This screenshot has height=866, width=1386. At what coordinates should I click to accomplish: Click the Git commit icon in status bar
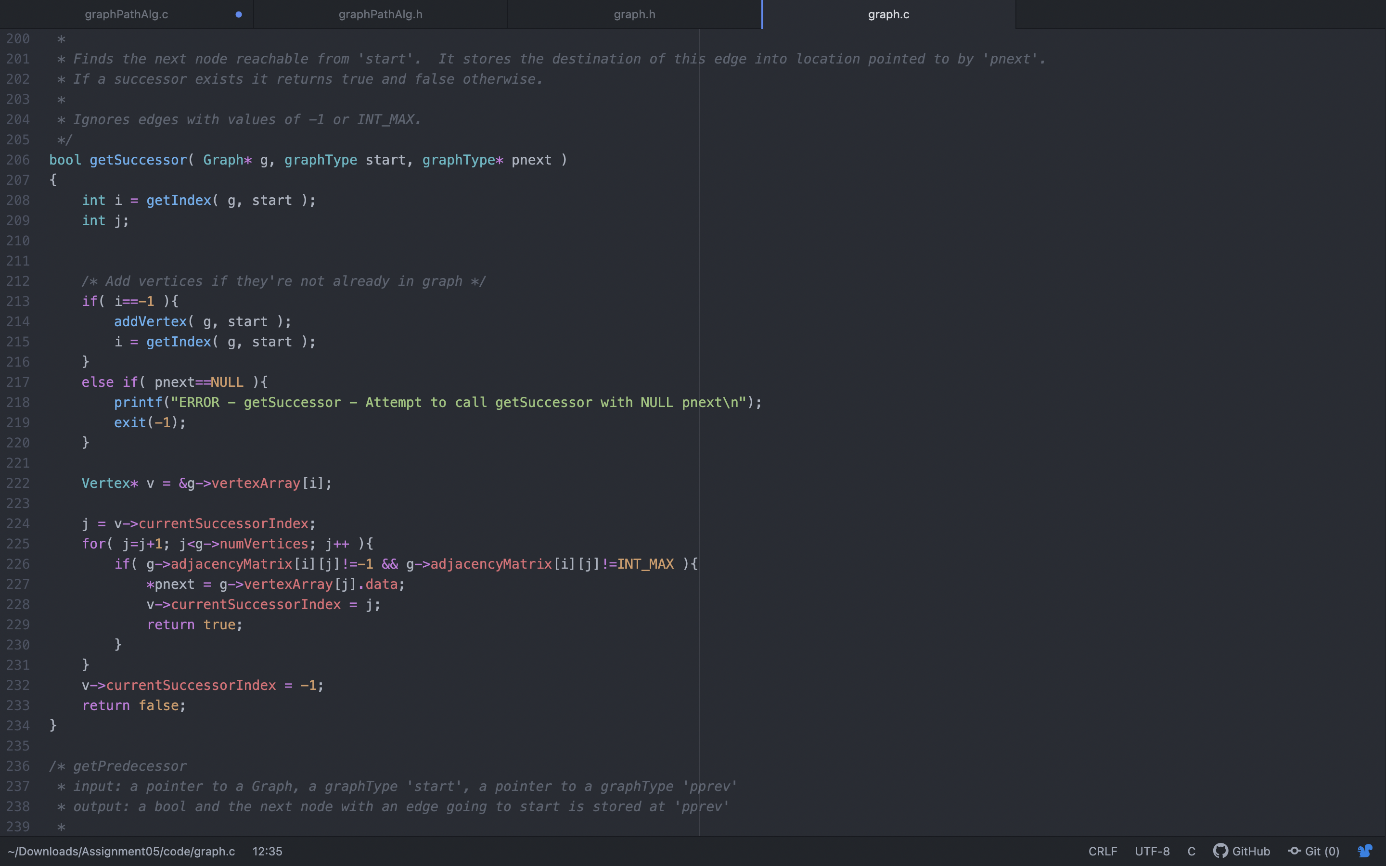pyautogui.click(x=1295, y=851)
